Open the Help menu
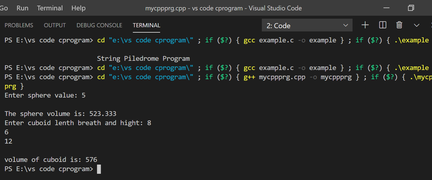The height and width of the screenshot is (180, 432). [x=78, y=8]
